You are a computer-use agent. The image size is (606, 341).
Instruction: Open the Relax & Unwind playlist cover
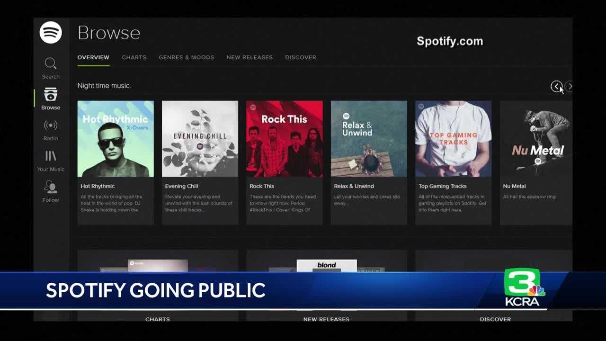369,139
